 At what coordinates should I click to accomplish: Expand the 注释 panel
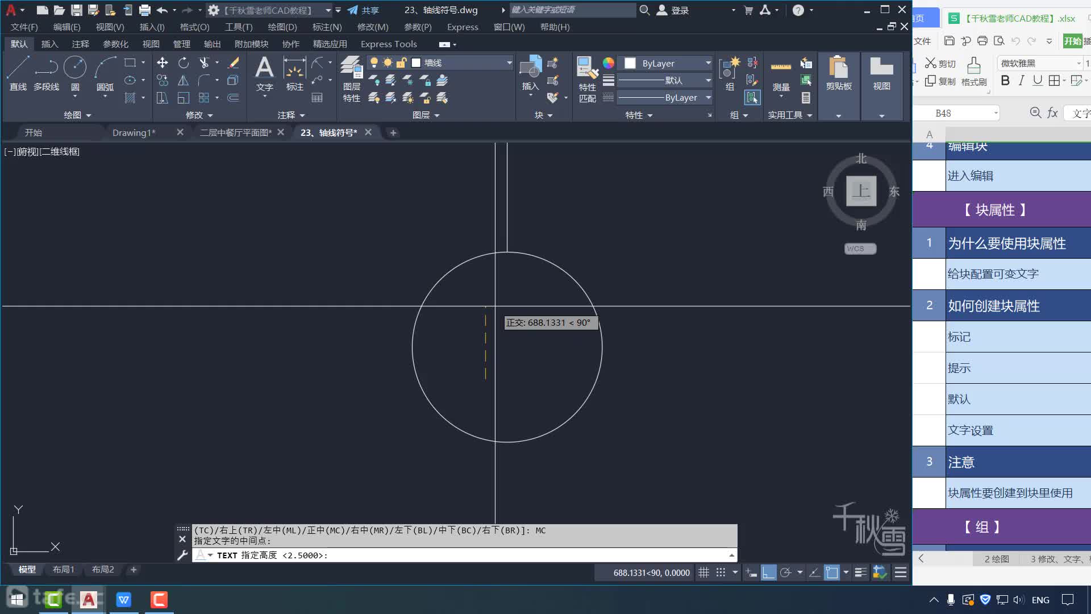click(291, 115)
